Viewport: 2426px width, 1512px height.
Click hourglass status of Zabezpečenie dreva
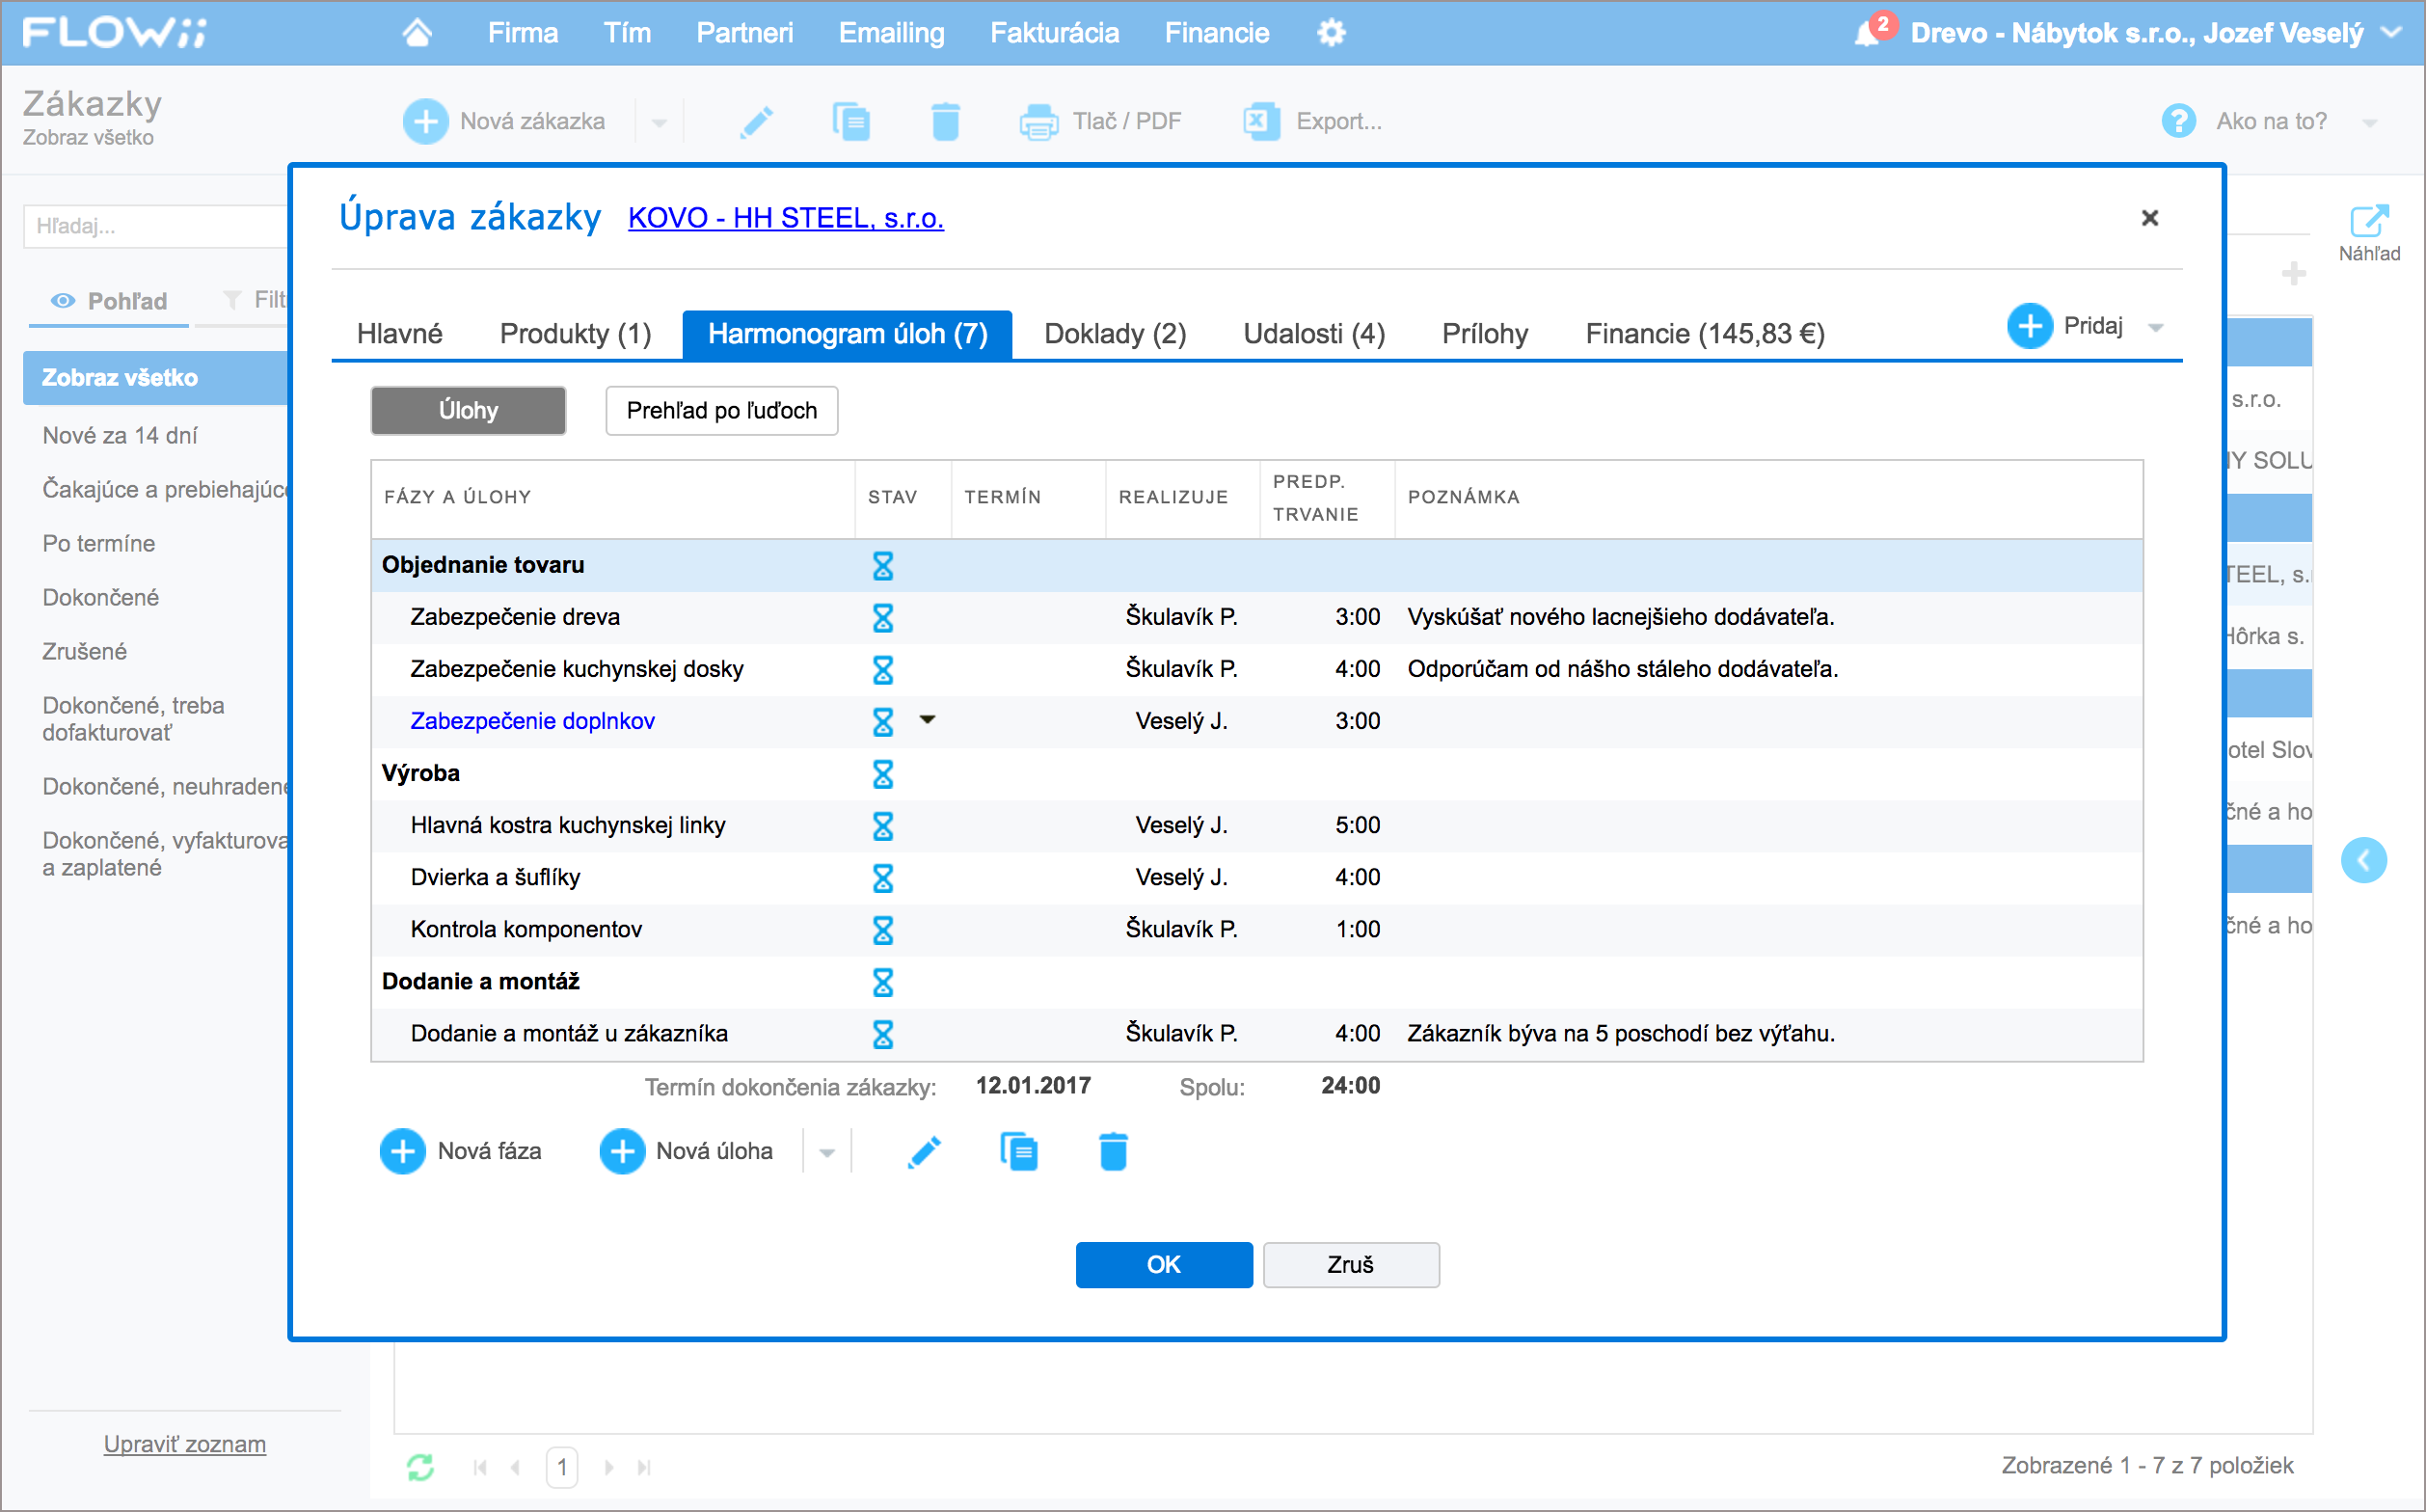pyautogui.click(x=883, y=618)
